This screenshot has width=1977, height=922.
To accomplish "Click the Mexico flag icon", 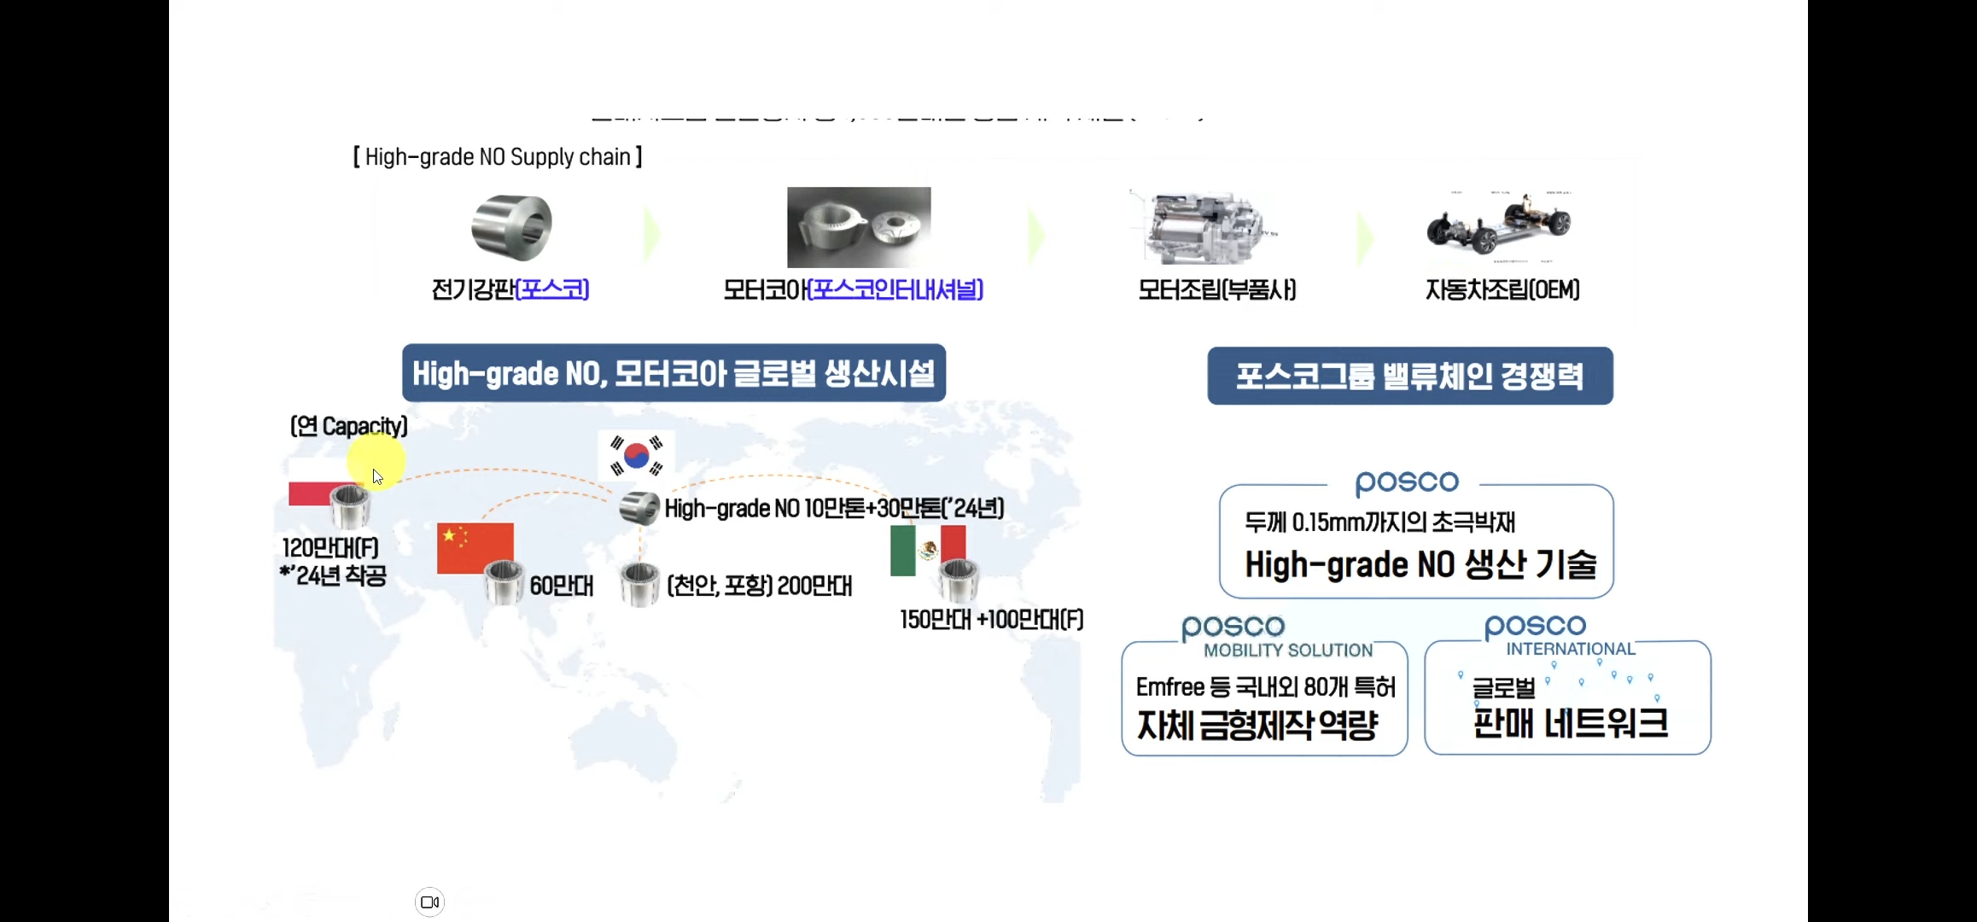I will (x=927, y=551).
